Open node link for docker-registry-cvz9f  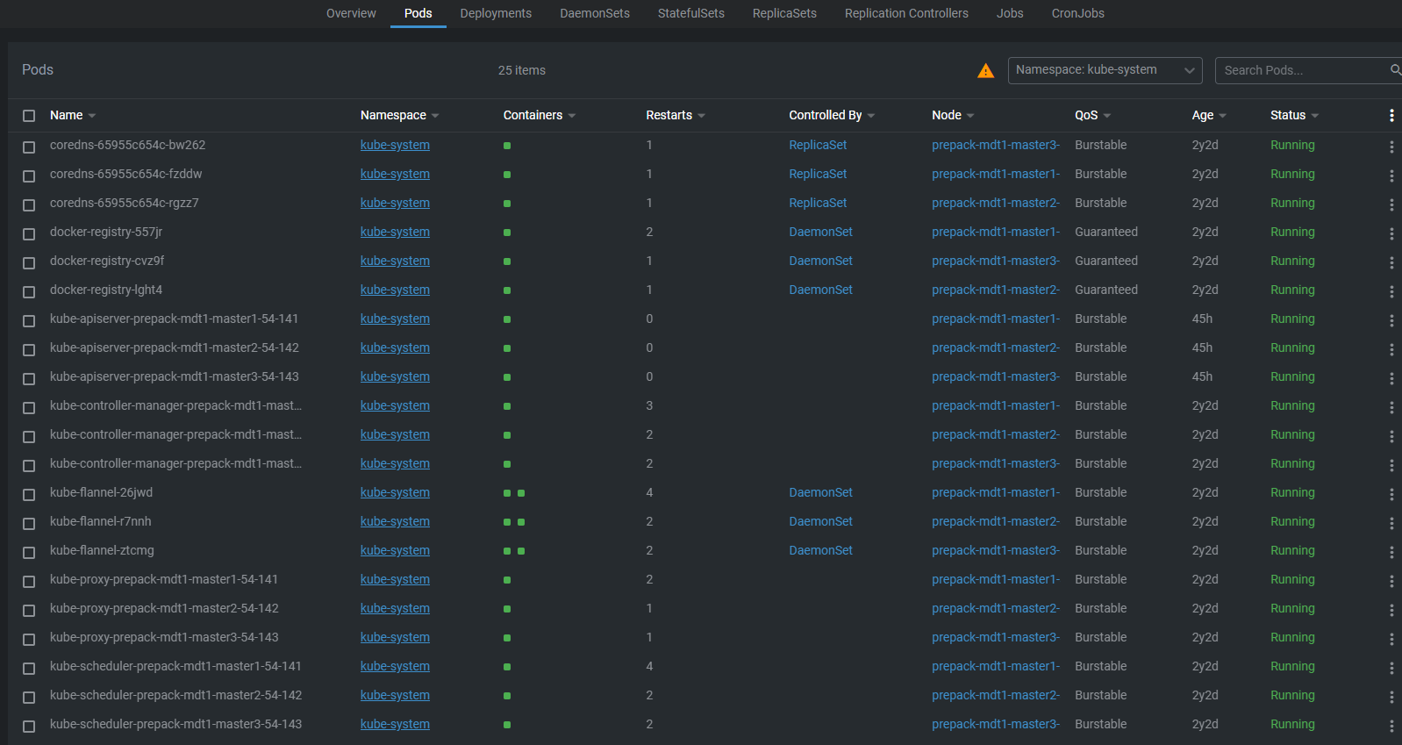click(996, 261)
